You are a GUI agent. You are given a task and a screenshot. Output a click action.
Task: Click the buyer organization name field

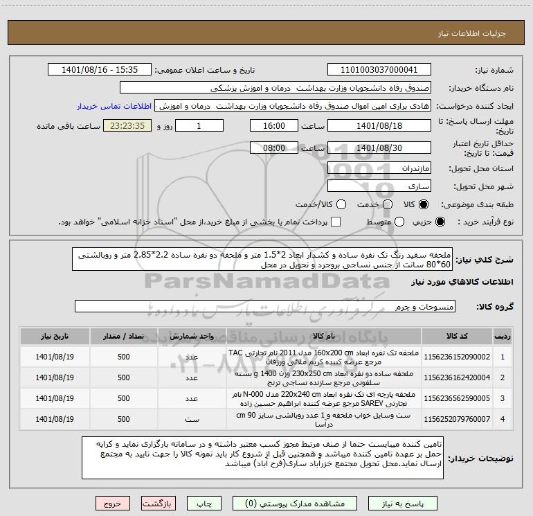point(275,88)
